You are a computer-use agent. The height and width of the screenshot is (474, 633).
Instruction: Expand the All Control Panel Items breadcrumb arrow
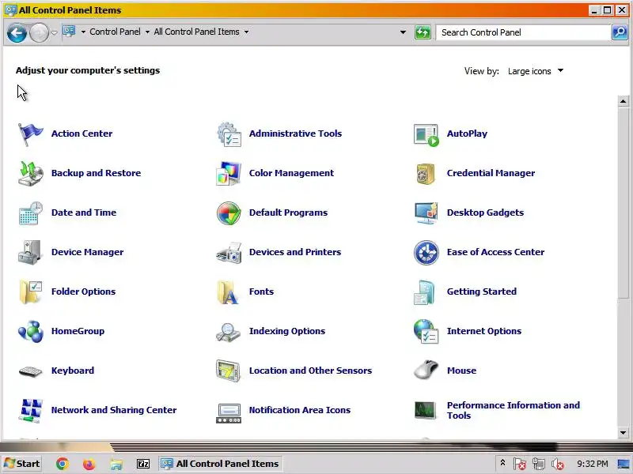[x=246, y=32]
